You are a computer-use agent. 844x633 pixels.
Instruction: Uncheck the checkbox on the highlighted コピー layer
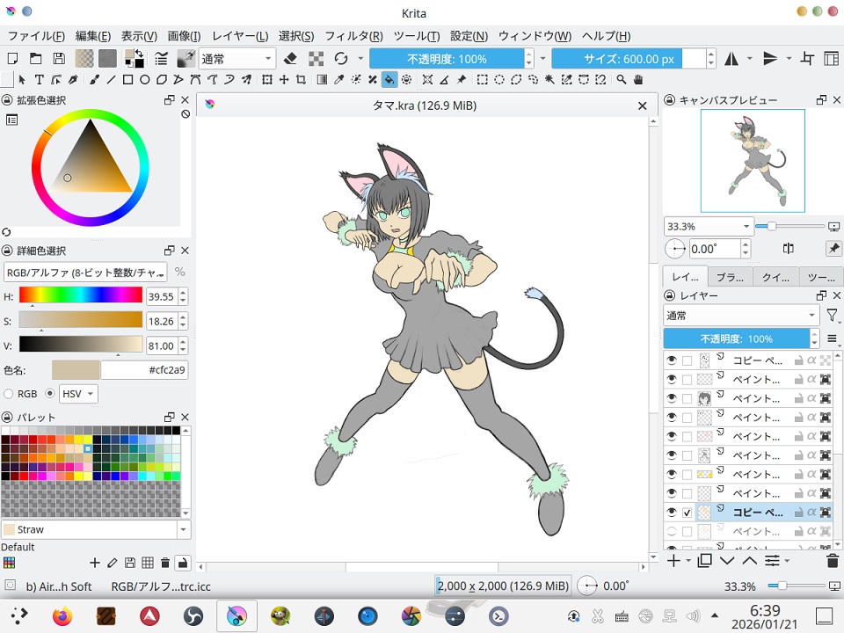[x=688, y=513]
